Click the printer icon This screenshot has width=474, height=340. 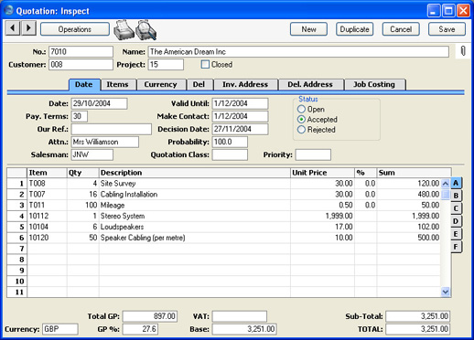[124, 30]
